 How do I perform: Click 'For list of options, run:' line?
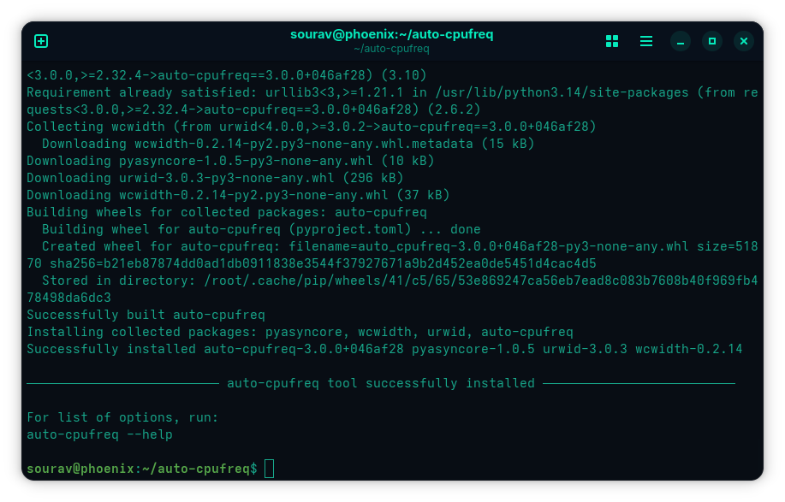[122, 417]
